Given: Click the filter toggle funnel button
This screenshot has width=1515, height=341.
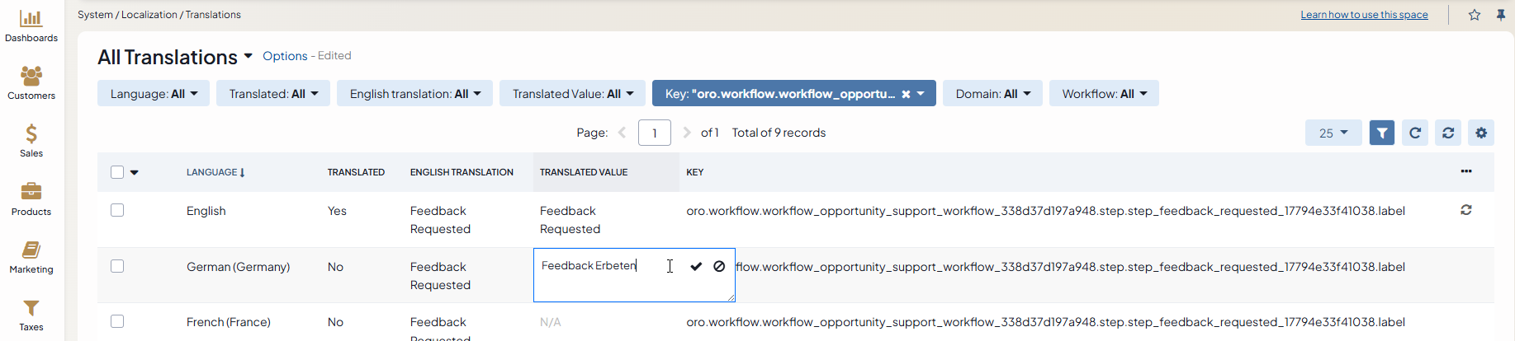Looking at the screenshot, I should coord(1381,133).
